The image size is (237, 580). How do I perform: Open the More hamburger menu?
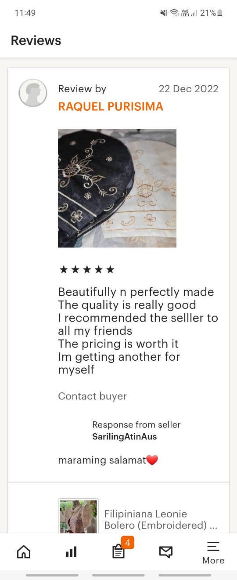(x=213, y=553)
